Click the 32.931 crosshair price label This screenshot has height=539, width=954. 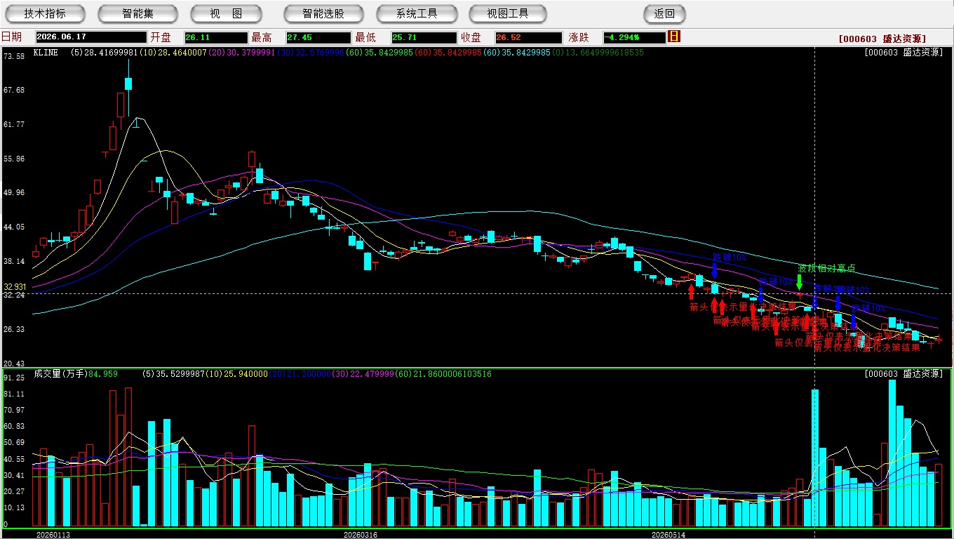tap(15, 287)
